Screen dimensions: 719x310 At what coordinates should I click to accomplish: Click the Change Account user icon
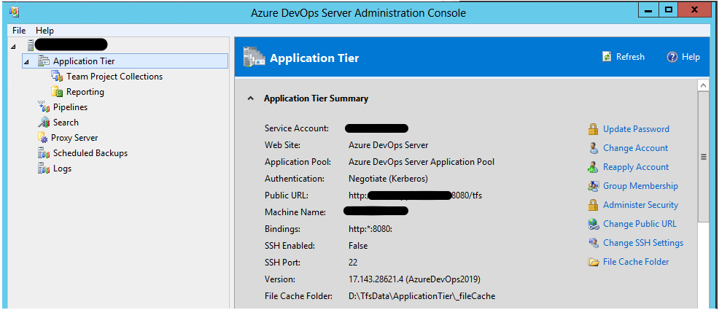(x=594, y=148)
